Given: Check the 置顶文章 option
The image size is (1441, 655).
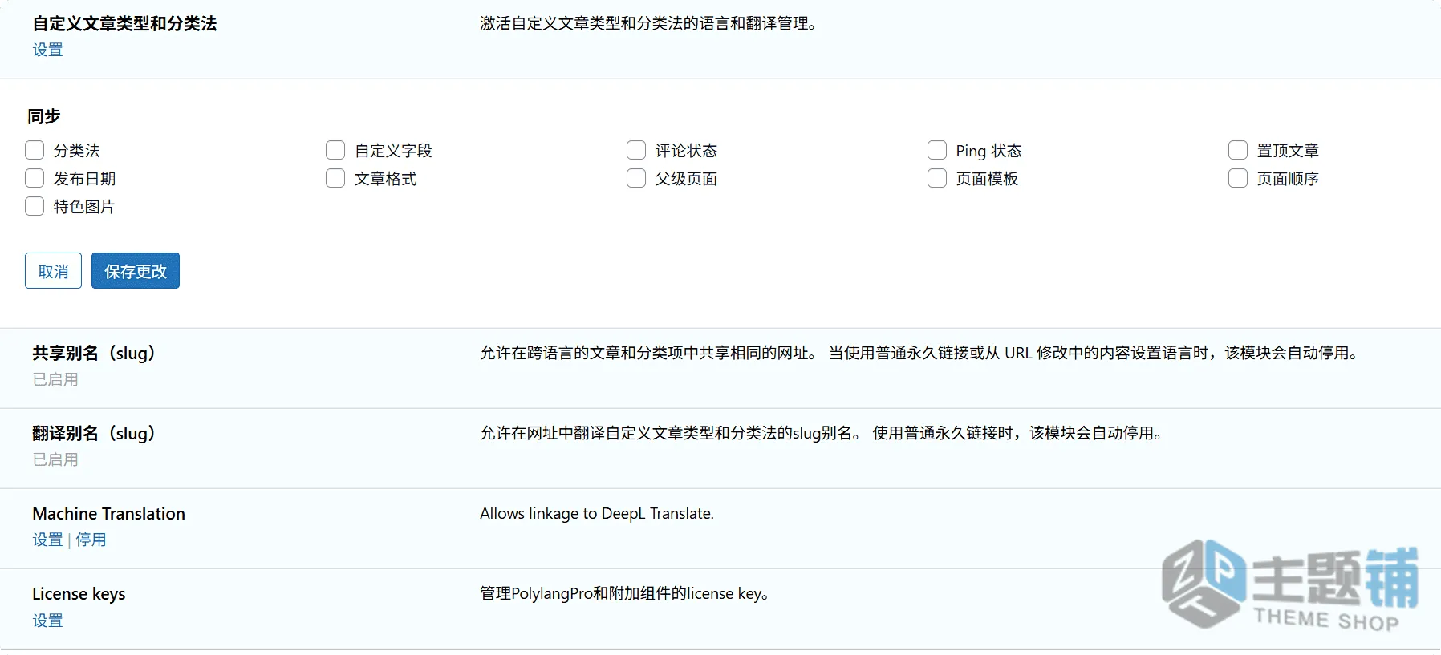Looking at the screenshot, I should [x=1238, y=150].
